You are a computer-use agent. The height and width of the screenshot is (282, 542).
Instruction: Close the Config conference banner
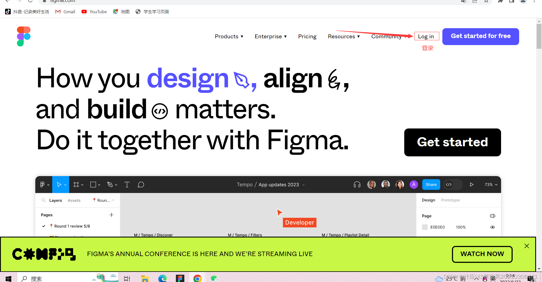[x=527, y=246]
